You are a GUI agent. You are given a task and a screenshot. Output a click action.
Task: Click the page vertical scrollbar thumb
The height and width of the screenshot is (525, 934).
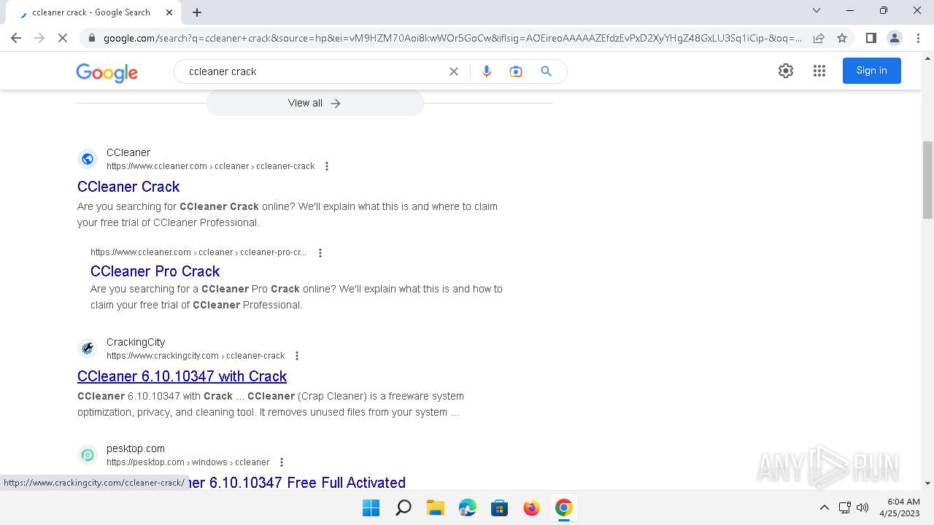click(927, 179)
